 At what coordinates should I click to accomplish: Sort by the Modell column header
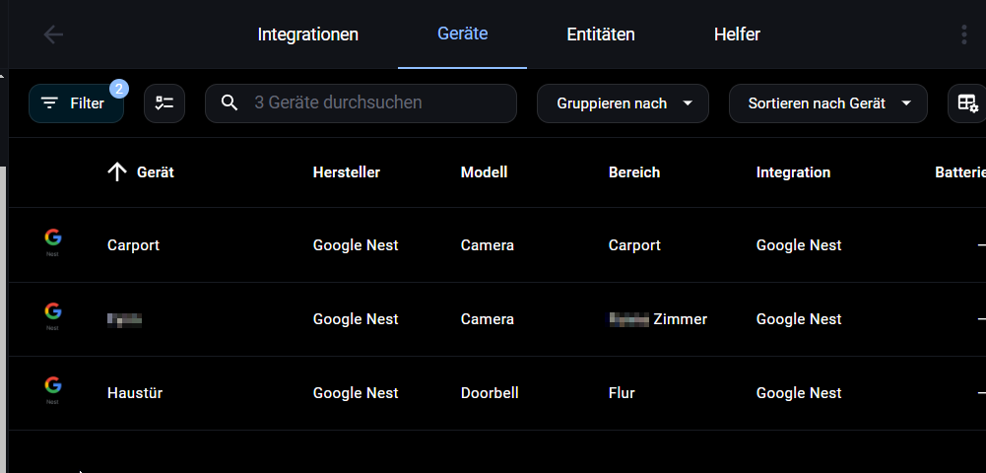coord(485,172)
